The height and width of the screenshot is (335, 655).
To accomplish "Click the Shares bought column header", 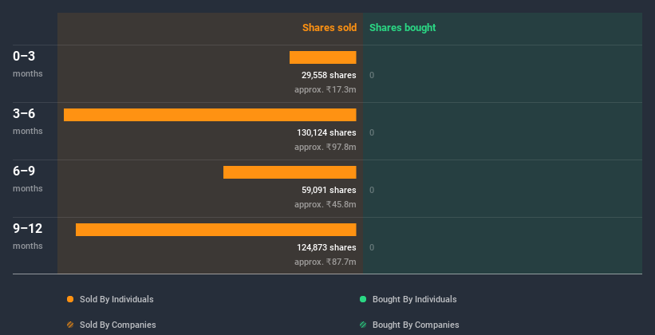I will click(x=403, y=28).
